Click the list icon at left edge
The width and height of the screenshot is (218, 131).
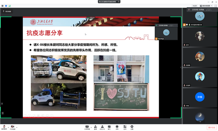pyautogui.click(x=3, y=113)
